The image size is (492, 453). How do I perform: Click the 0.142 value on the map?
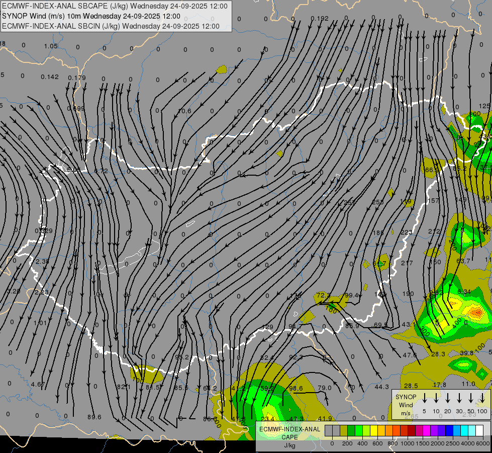[50, 77]
